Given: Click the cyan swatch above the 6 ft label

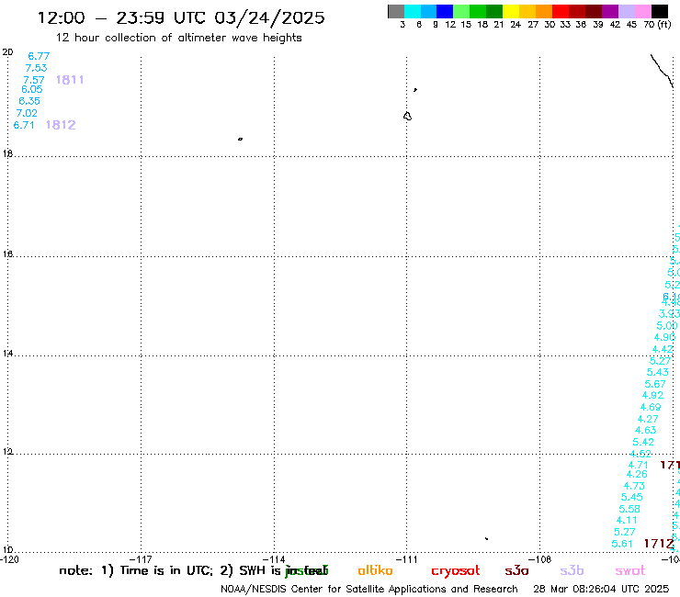Looking at the screenshot, I should coord(413,11).
